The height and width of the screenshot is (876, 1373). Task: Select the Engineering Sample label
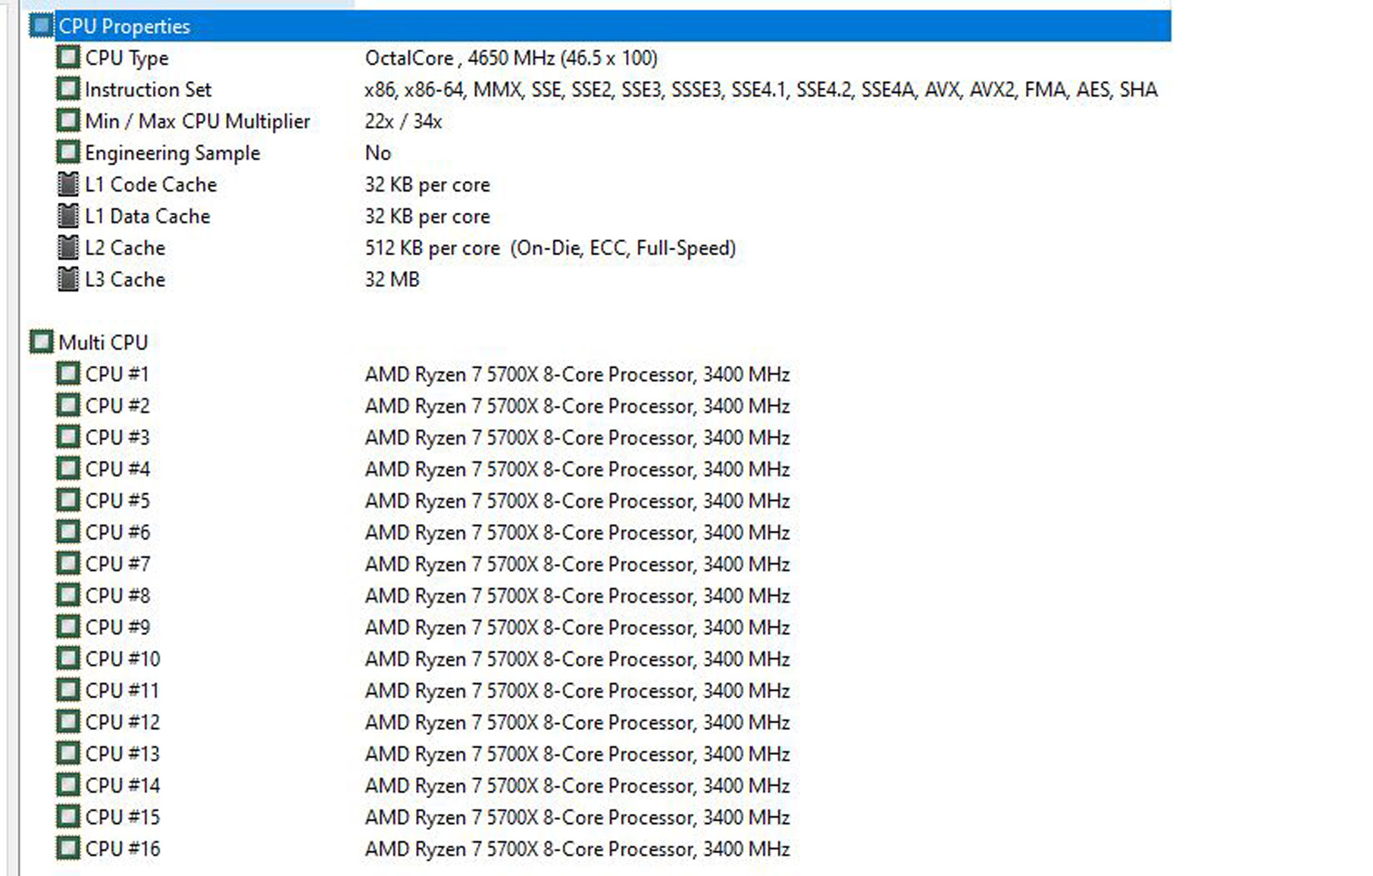tap(172, 153)
